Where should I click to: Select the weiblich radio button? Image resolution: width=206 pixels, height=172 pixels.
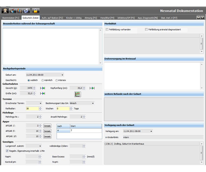pos(29,80)
